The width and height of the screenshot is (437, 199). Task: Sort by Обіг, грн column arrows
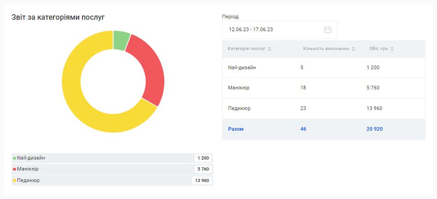pyautogui.click(x=392, y=49)
